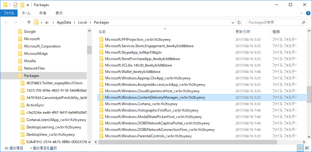Open the 表示 ribbon tab
The image size is (312, 152).
tap(59, 13)
